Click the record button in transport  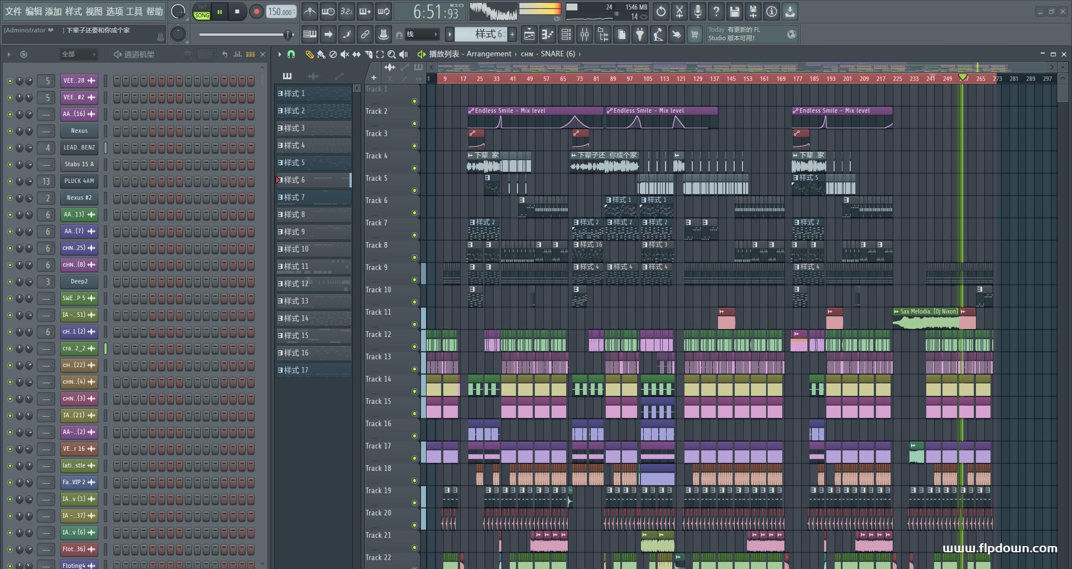tap(256, 12)
